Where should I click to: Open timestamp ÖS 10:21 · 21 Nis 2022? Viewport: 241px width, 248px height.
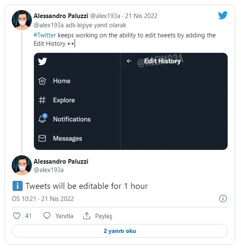[x=43, y=199]
